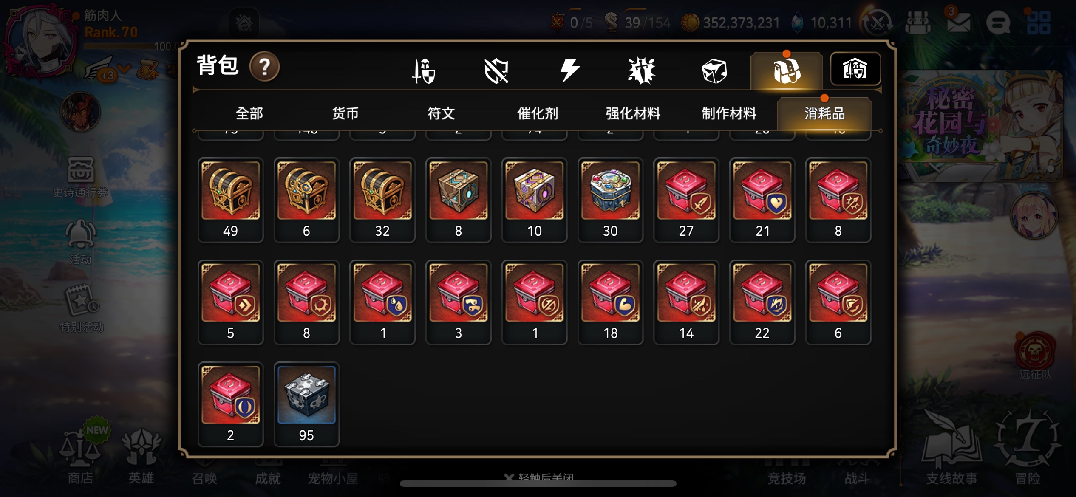
Task: Select the dice cube category icon
Action: point(714,71)
